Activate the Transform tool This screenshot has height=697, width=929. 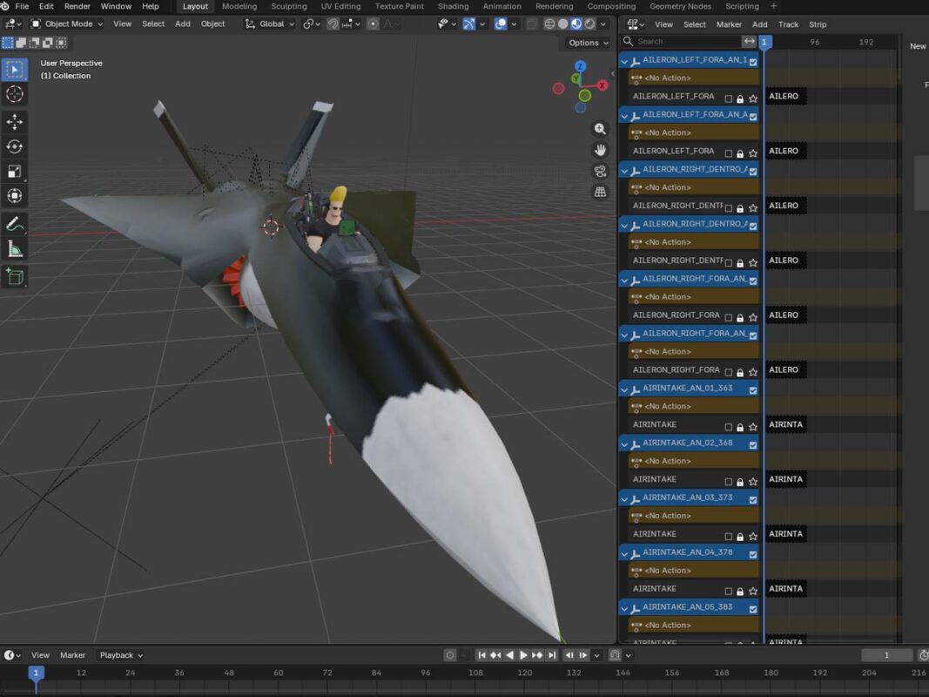(15, 196)
